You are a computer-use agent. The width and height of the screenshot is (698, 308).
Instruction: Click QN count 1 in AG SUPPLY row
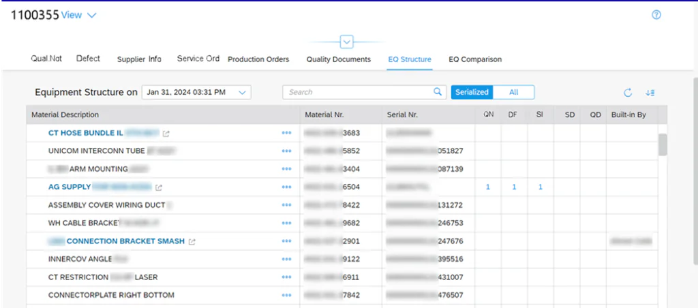pos(488,187)
